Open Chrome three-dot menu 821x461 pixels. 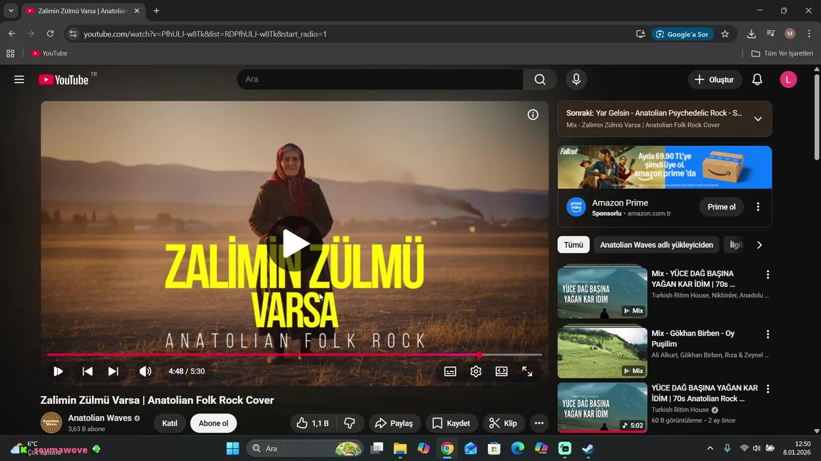click(809, 34)
